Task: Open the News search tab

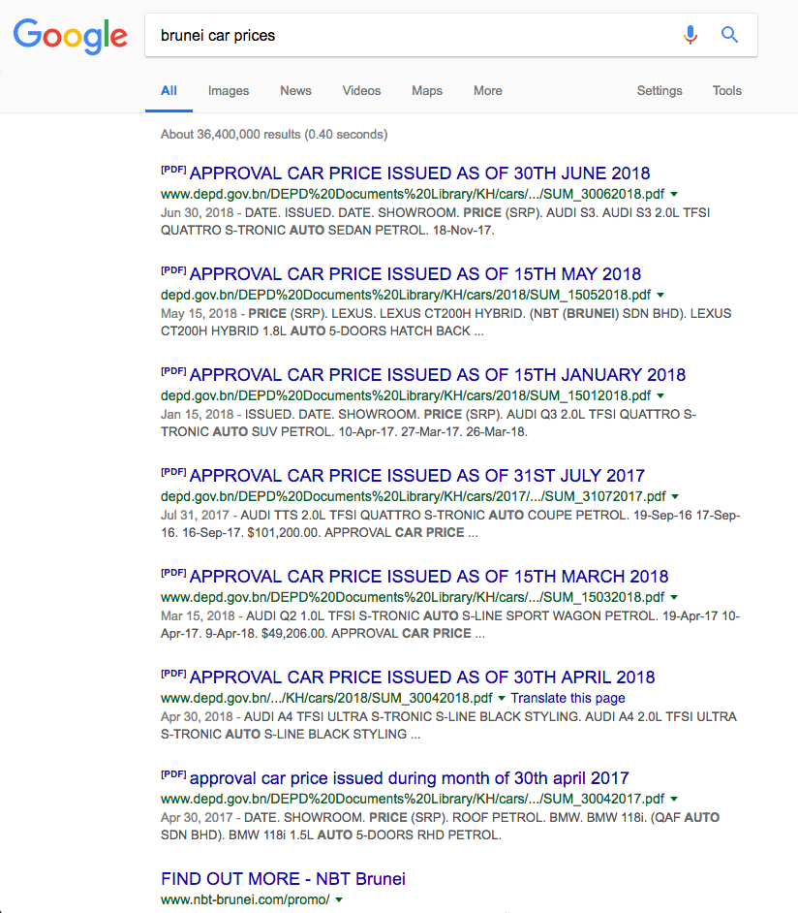Action: [x=295, y=90]
